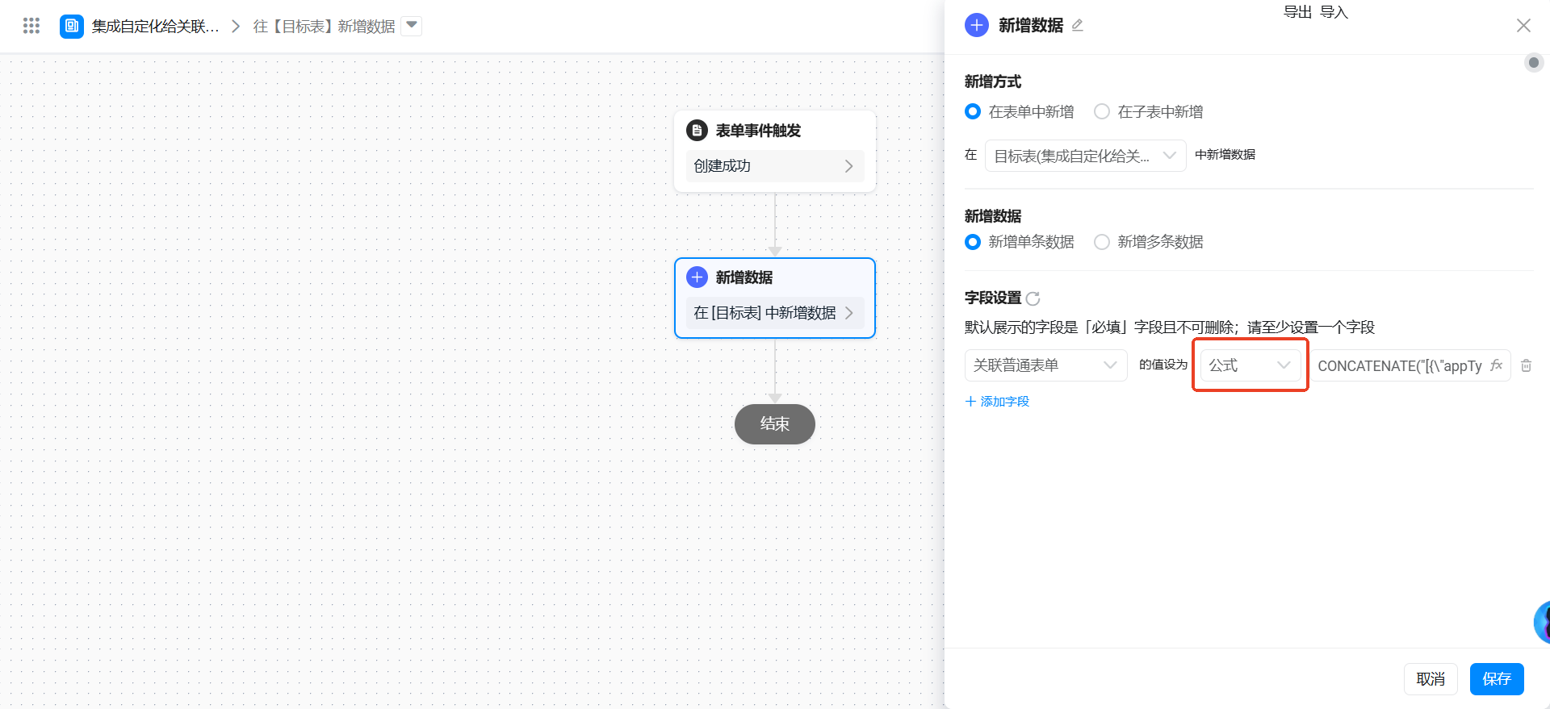Viewport: 1550px width, 709px height.
Task: Click the 取消 button
Action: tap(1431, 679)
